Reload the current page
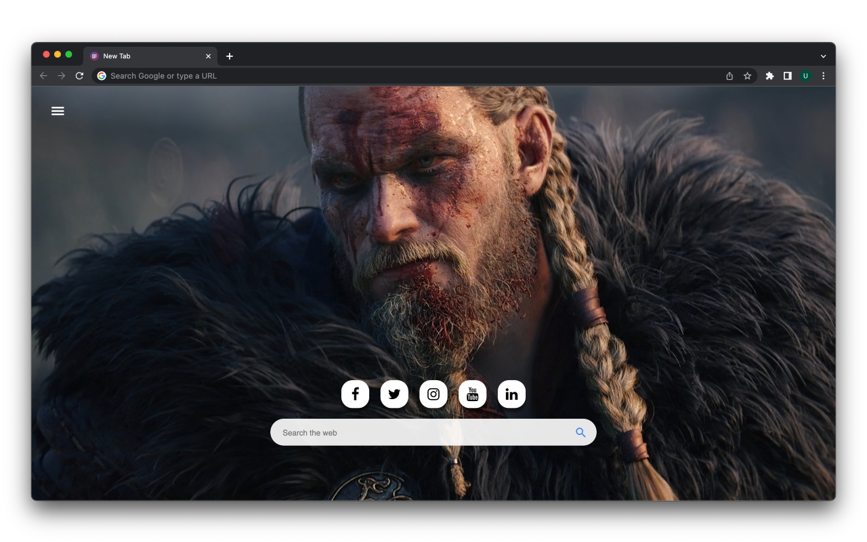Viewport: 867px width, 542px height. [79, 76]
